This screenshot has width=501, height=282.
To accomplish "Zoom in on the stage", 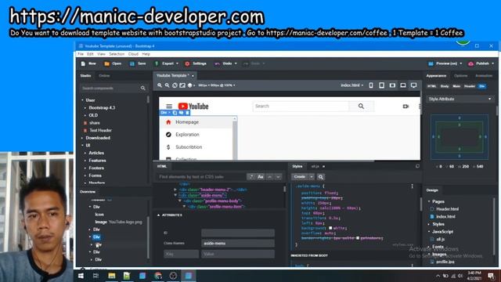I will 160,85.
